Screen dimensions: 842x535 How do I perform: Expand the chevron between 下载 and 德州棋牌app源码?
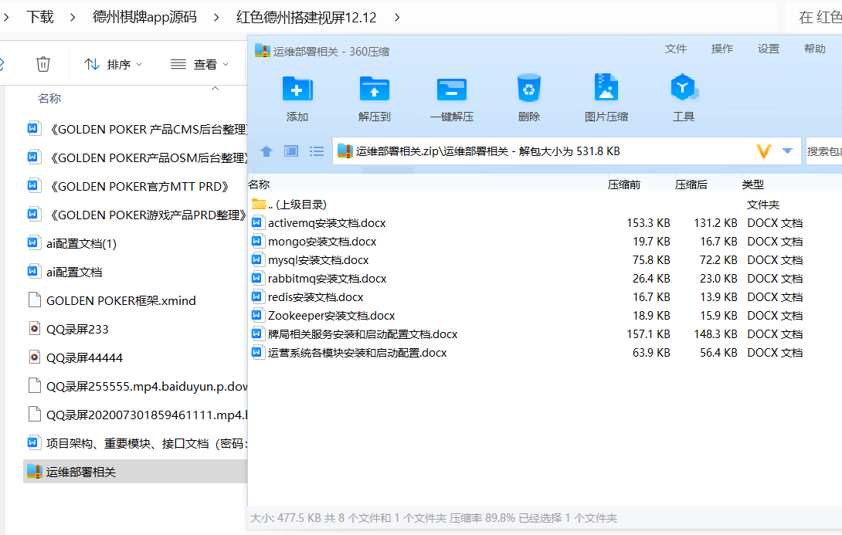tap(73, 17)
